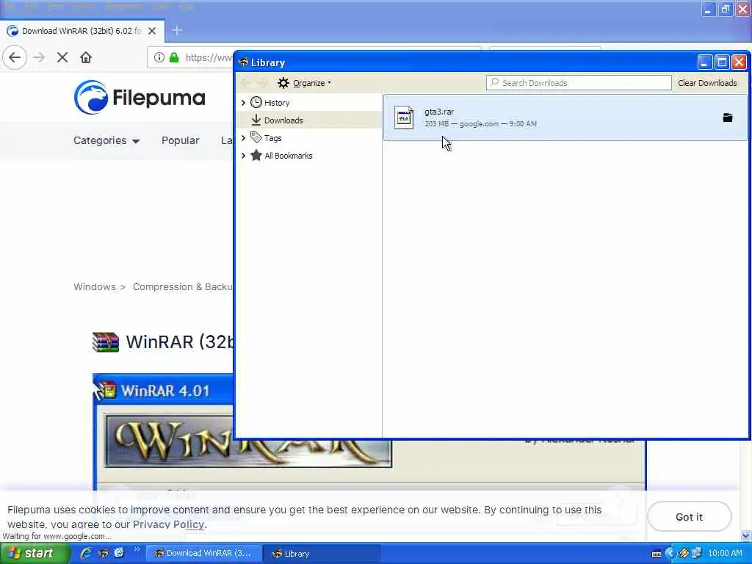Show site information icon in address bar
The height and width of the screenshot is (564, 752).
click(159, 57)
